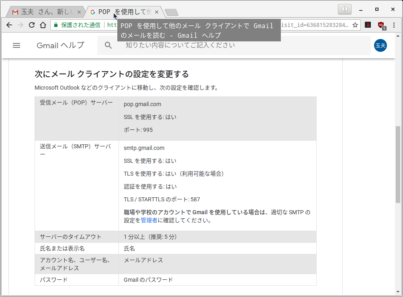Click the vertical scrollbar thumb

(398, 164)
